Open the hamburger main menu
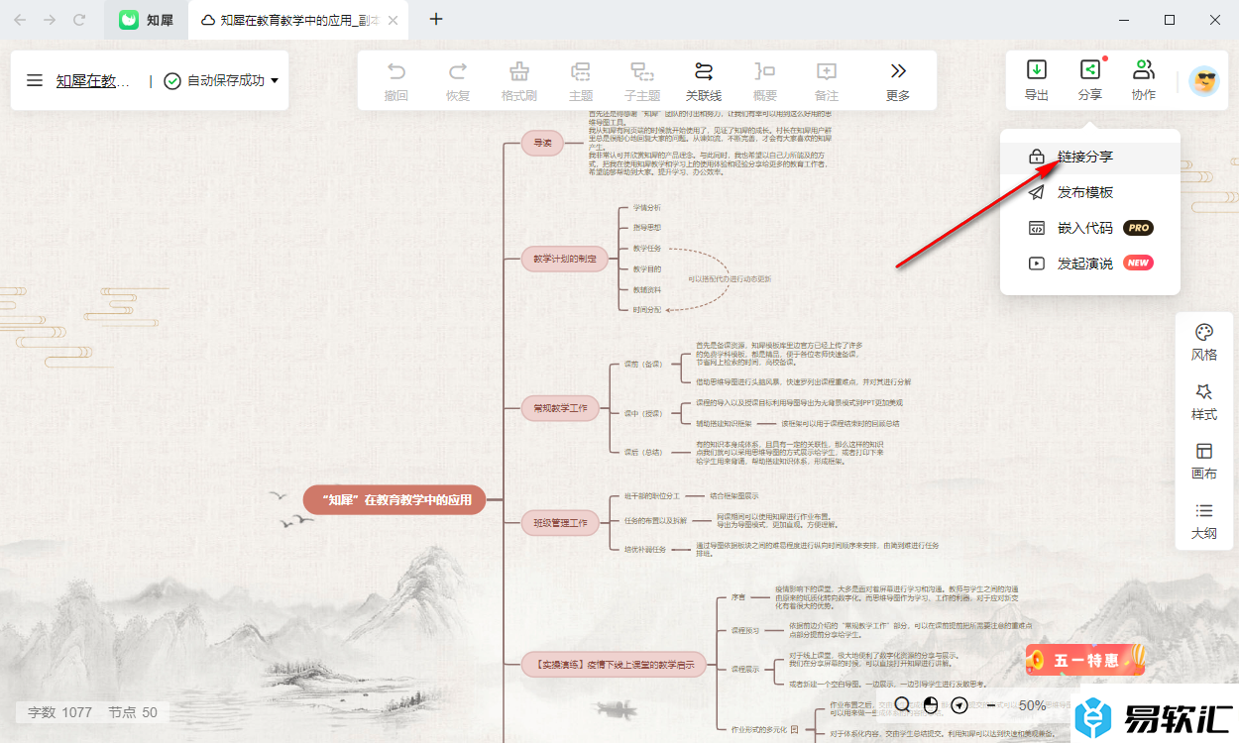The height and width of the screenshot is (743, 1239). (35, 81)
